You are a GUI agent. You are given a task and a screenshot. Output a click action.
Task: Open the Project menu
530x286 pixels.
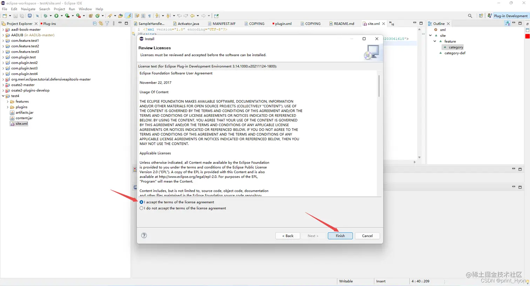point(59,9)
